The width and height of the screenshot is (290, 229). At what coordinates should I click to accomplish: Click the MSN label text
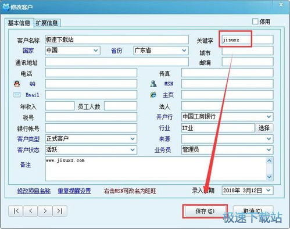click(169, 84)
